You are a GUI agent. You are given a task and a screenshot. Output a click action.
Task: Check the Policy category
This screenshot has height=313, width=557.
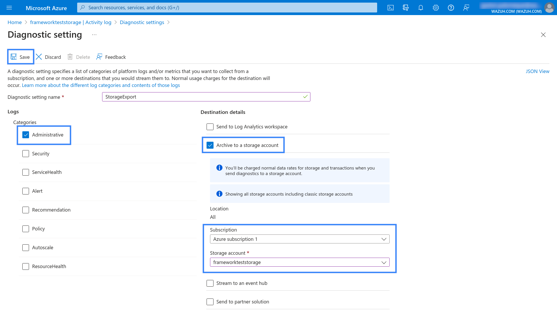click(x=26, y=229)
